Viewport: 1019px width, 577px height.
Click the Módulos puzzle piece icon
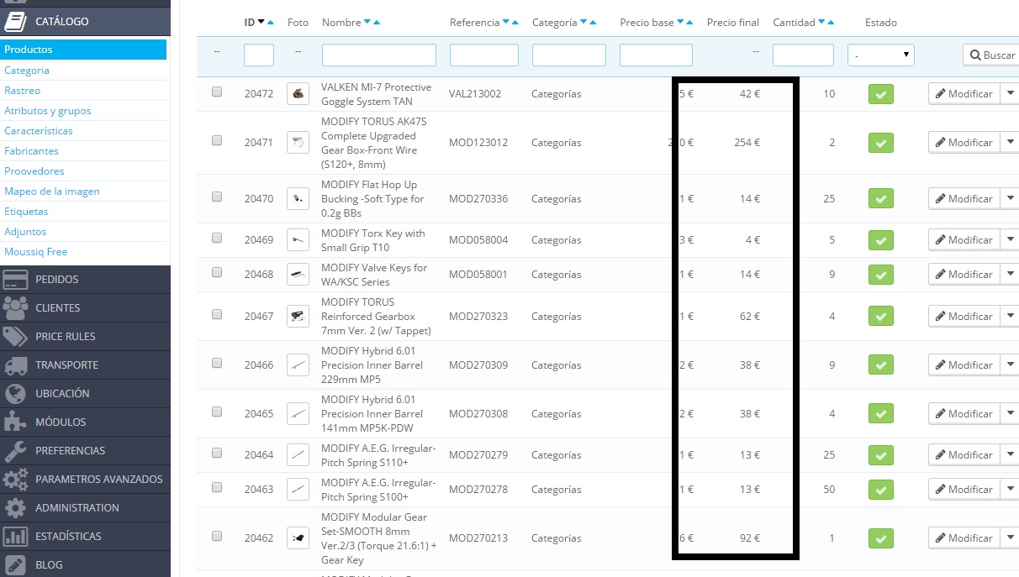(x=16, y=422)
